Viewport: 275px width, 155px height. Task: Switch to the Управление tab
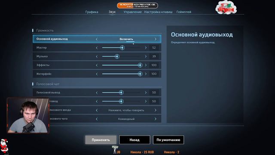tap(132, 12)
